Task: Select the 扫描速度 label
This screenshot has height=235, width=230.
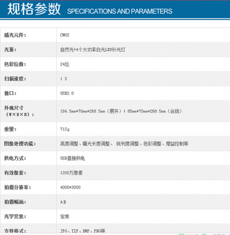Action: click(15, 79)
